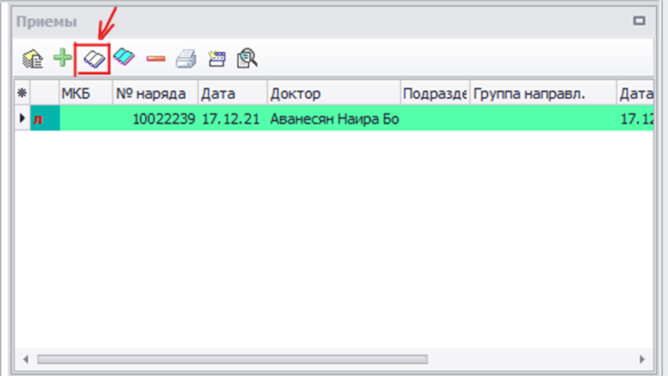This screenshot has width=668, height=376.
Task: Click doctor cell Аванесян Наира
Action: (x=334, y=119)
